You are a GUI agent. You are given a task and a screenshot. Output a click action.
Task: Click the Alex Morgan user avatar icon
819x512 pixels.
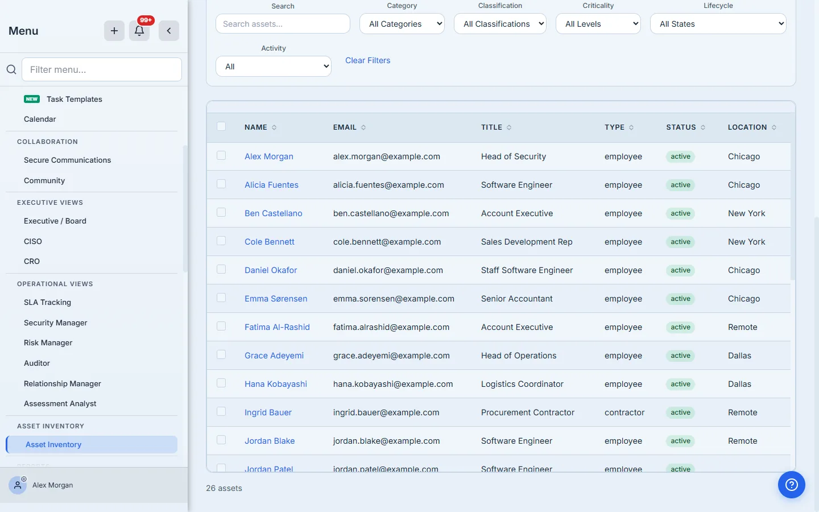coord(18,485)
